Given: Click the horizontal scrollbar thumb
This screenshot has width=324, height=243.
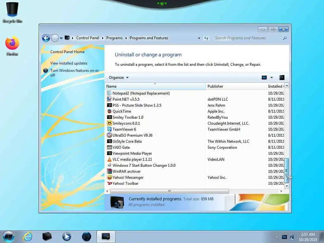Looking at the screenshot, I should (x=170, y=191).
